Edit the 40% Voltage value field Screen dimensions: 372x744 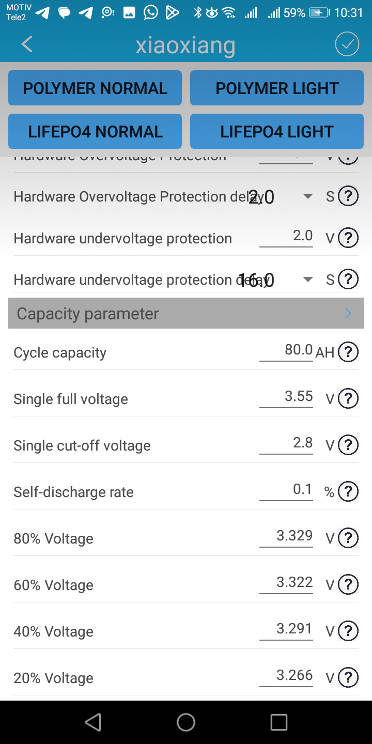click(x=287, y=629)
